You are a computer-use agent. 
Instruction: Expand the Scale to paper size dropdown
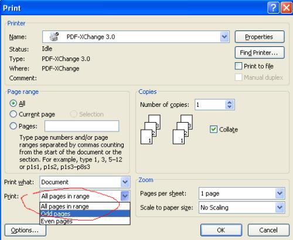[280, 207]
